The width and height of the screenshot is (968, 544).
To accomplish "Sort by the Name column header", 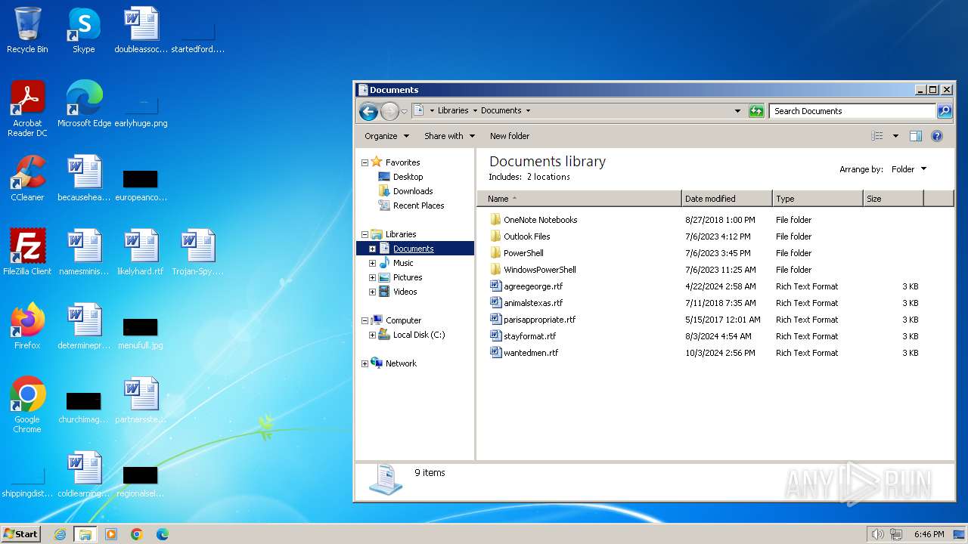I will click(x=579, y=199).
